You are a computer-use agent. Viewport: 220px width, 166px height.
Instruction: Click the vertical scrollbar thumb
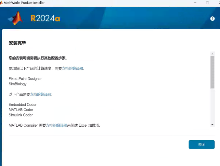212,72
